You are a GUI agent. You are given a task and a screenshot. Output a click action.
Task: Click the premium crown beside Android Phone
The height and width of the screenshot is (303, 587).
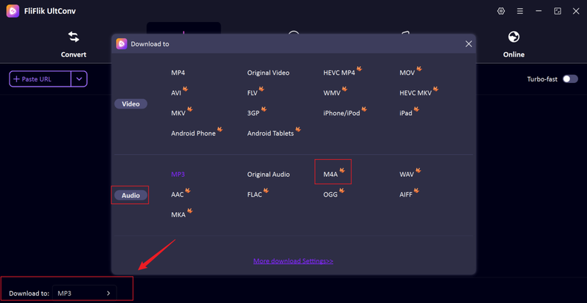(x=220, y=129)
